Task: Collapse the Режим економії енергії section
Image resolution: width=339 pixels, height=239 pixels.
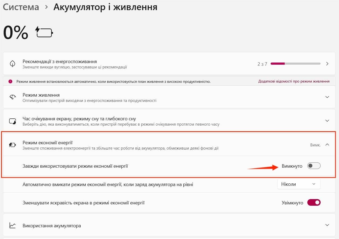Action: coord(327,145)
